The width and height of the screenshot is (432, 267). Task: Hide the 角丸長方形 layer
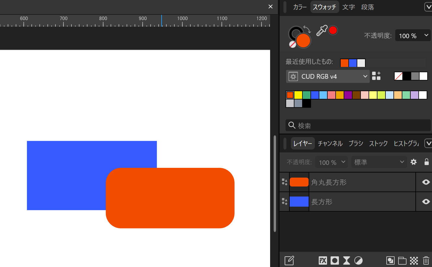(426, 182)
